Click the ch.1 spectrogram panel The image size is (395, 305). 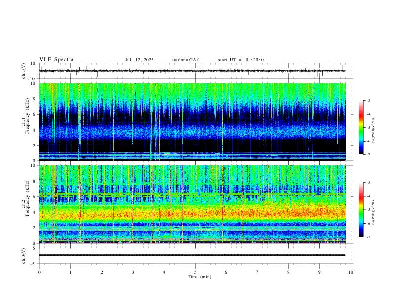click(193, 122)
